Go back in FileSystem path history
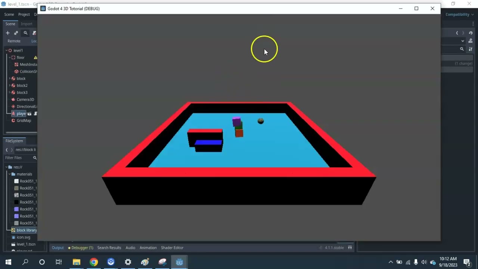The height and width of the screenshot is (269, 478). tap(6, 150)
